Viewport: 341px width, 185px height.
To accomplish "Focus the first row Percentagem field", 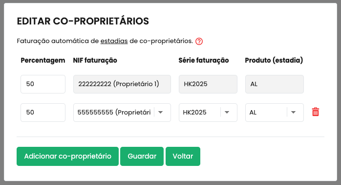I will point(43,84).
